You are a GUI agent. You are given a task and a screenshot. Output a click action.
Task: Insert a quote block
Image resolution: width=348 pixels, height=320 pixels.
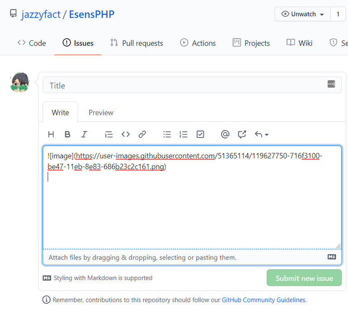(109, 134)
